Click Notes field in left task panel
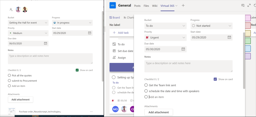The image size is (256, 117). coord(50,59)
